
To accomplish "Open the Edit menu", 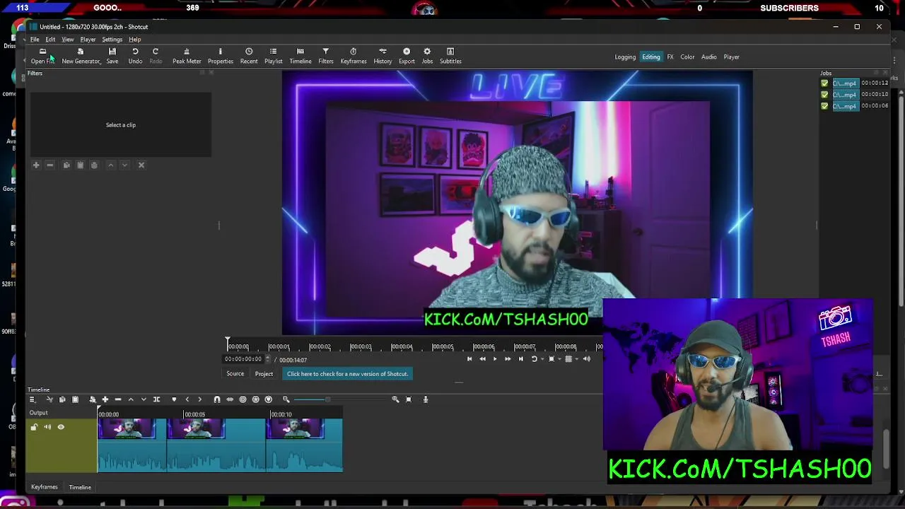I will 50,40.
